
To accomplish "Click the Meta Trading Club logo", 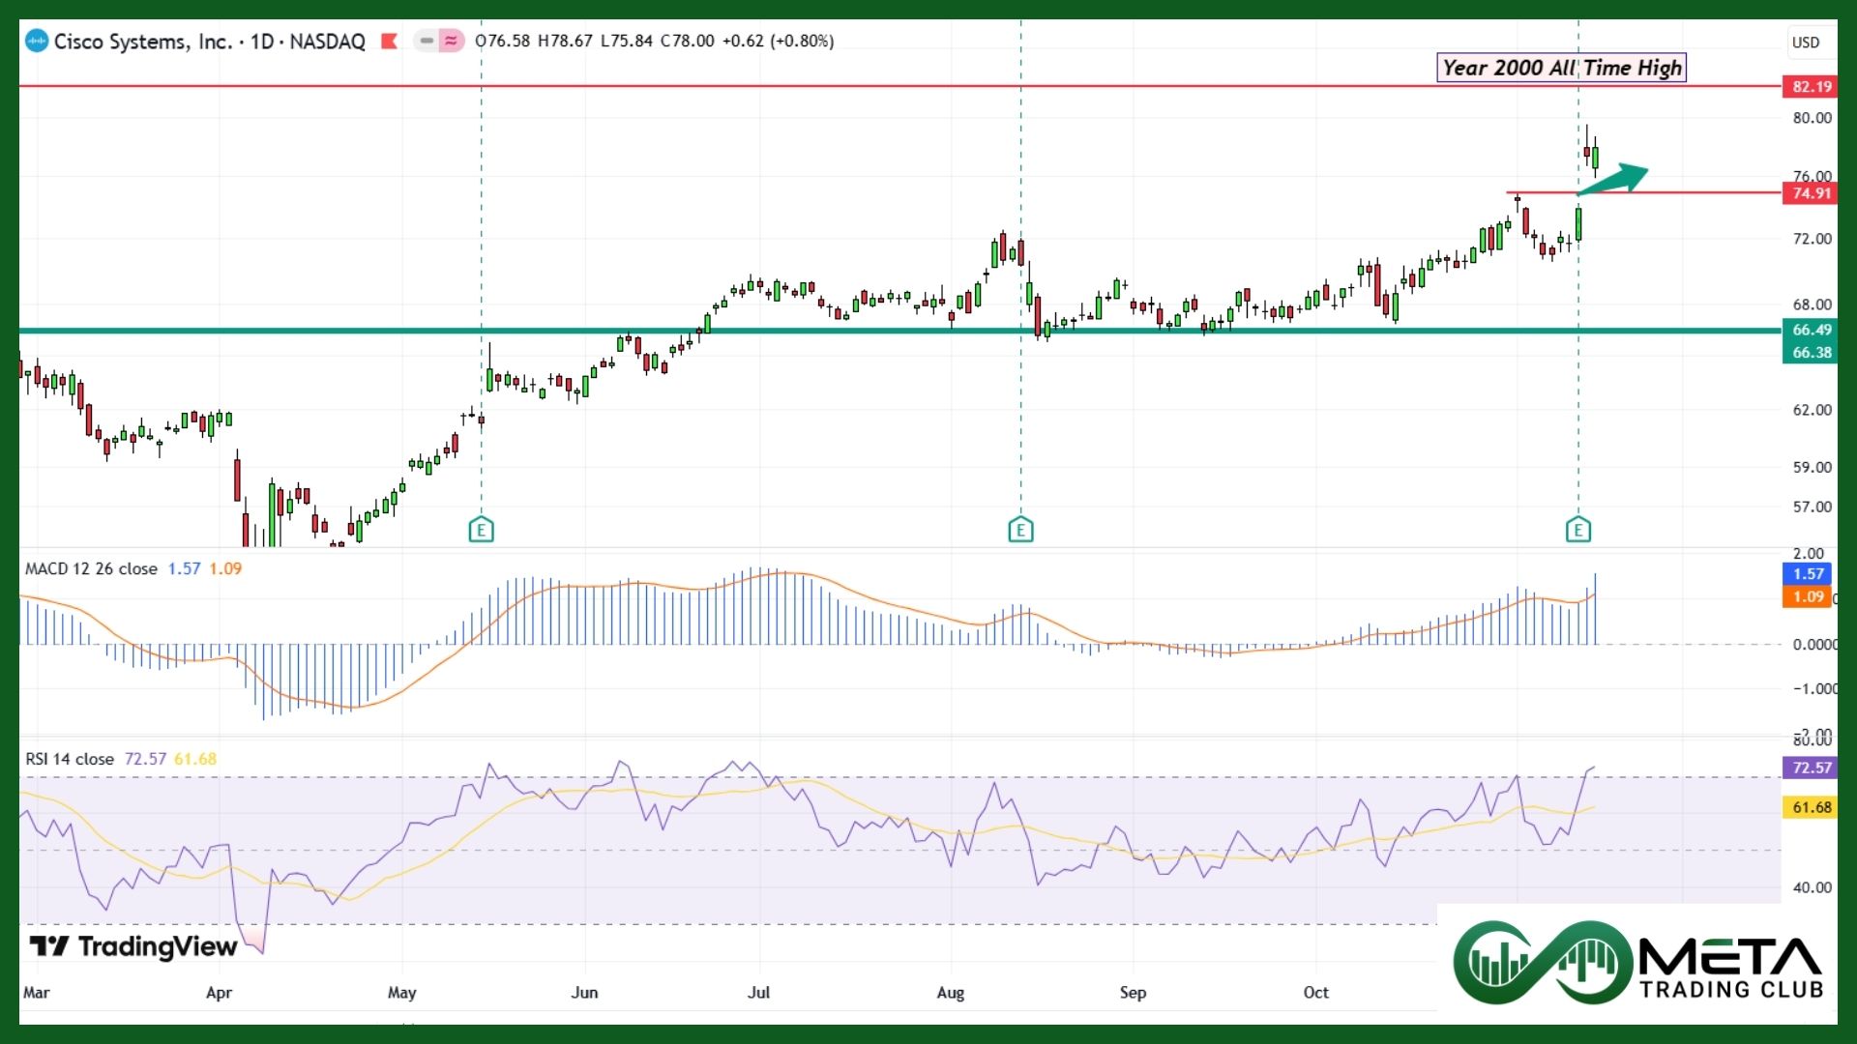I will [x=1636, y=963].
